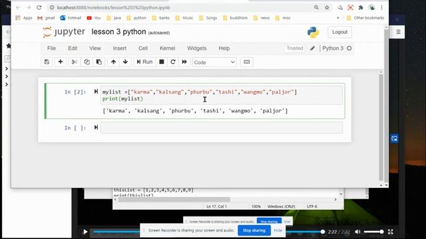The image size is (426, 239).
Task: Open hamburger menu in background window
Action: pyautogui.click(x=398, y=32)
